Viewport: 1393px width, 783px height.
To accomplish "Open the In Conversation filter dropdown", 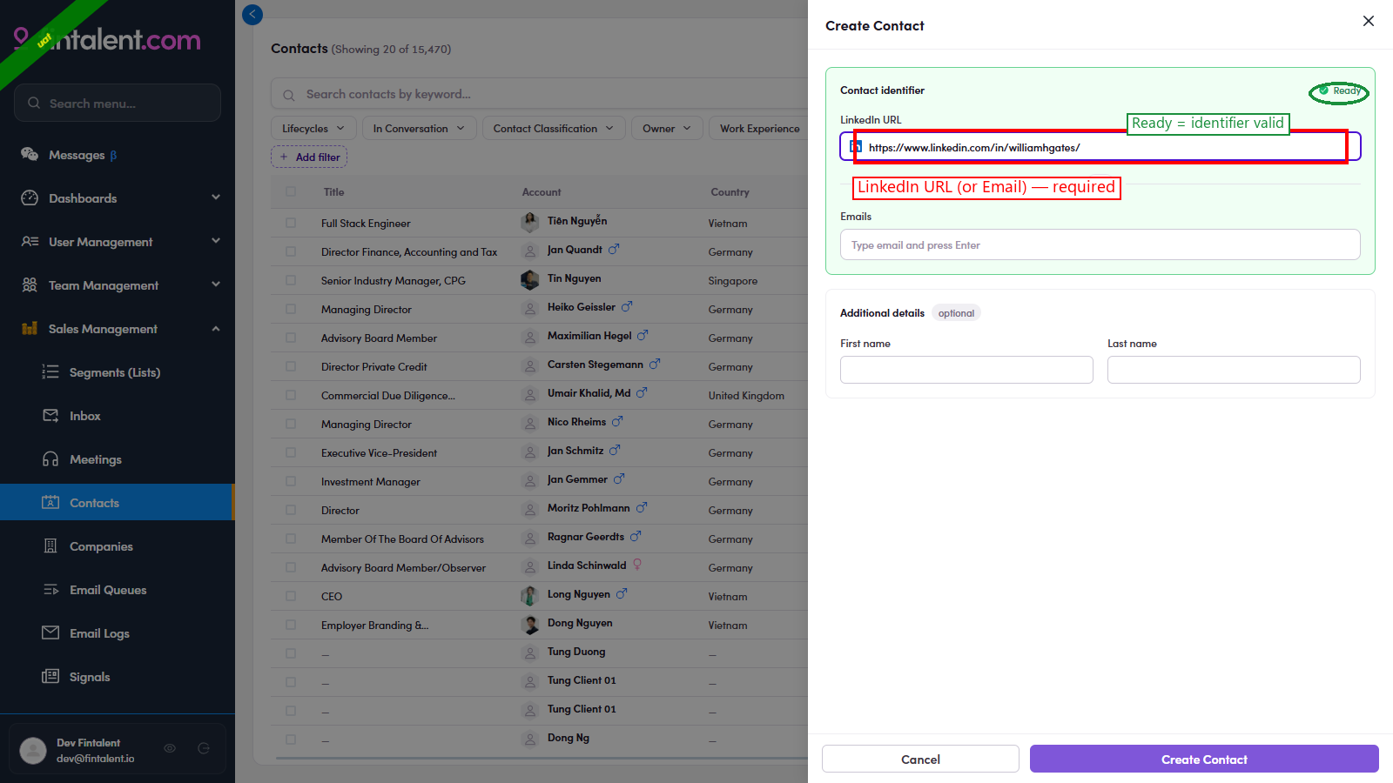I will coord(420,128).
